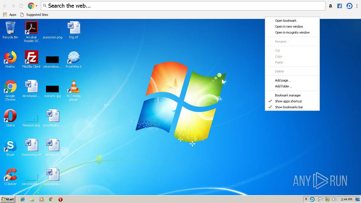
Task: Open Bookmark manager from context menu
Action: tap(292, 95)
